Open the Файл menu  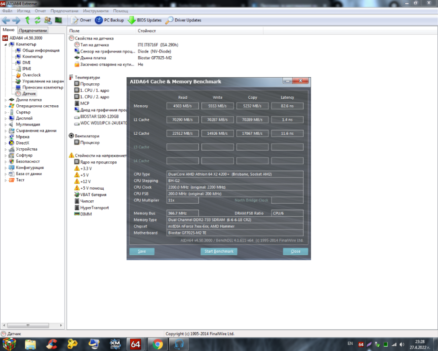tap(7, 11)
